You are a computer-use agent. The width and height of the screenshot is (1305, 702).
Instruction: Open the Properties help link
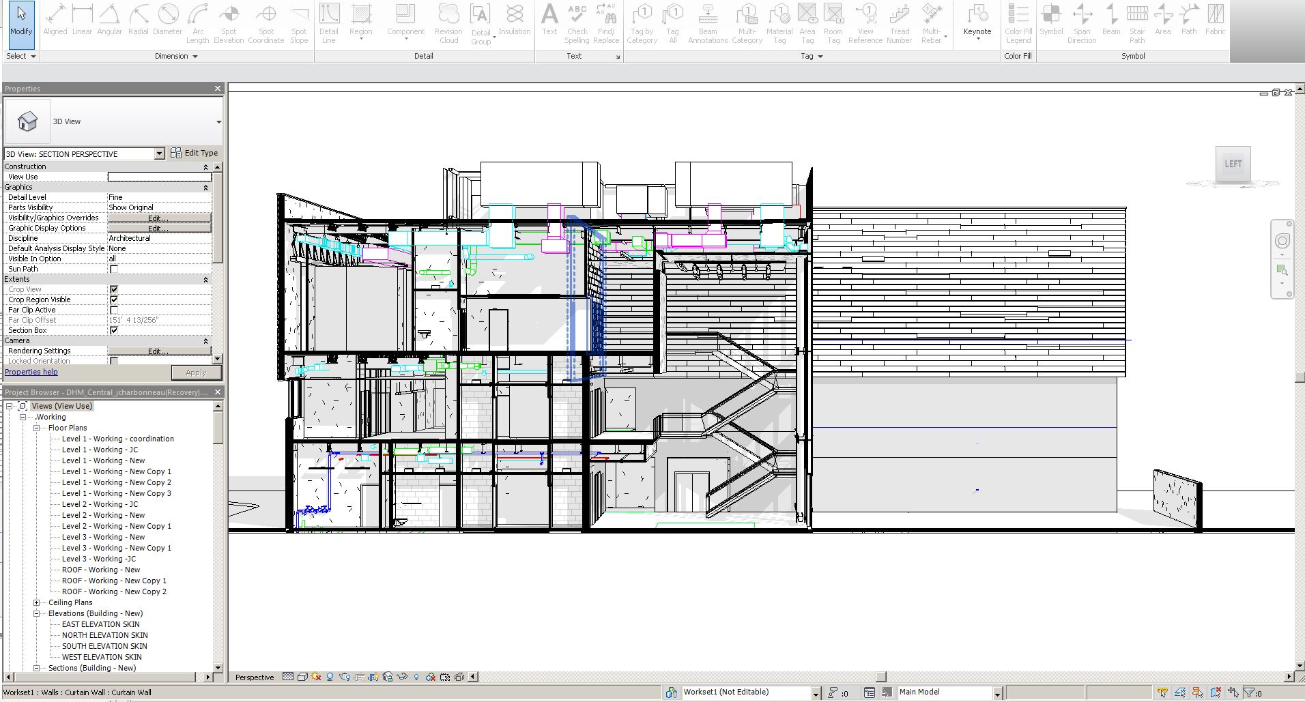click(x=31, y=372)
